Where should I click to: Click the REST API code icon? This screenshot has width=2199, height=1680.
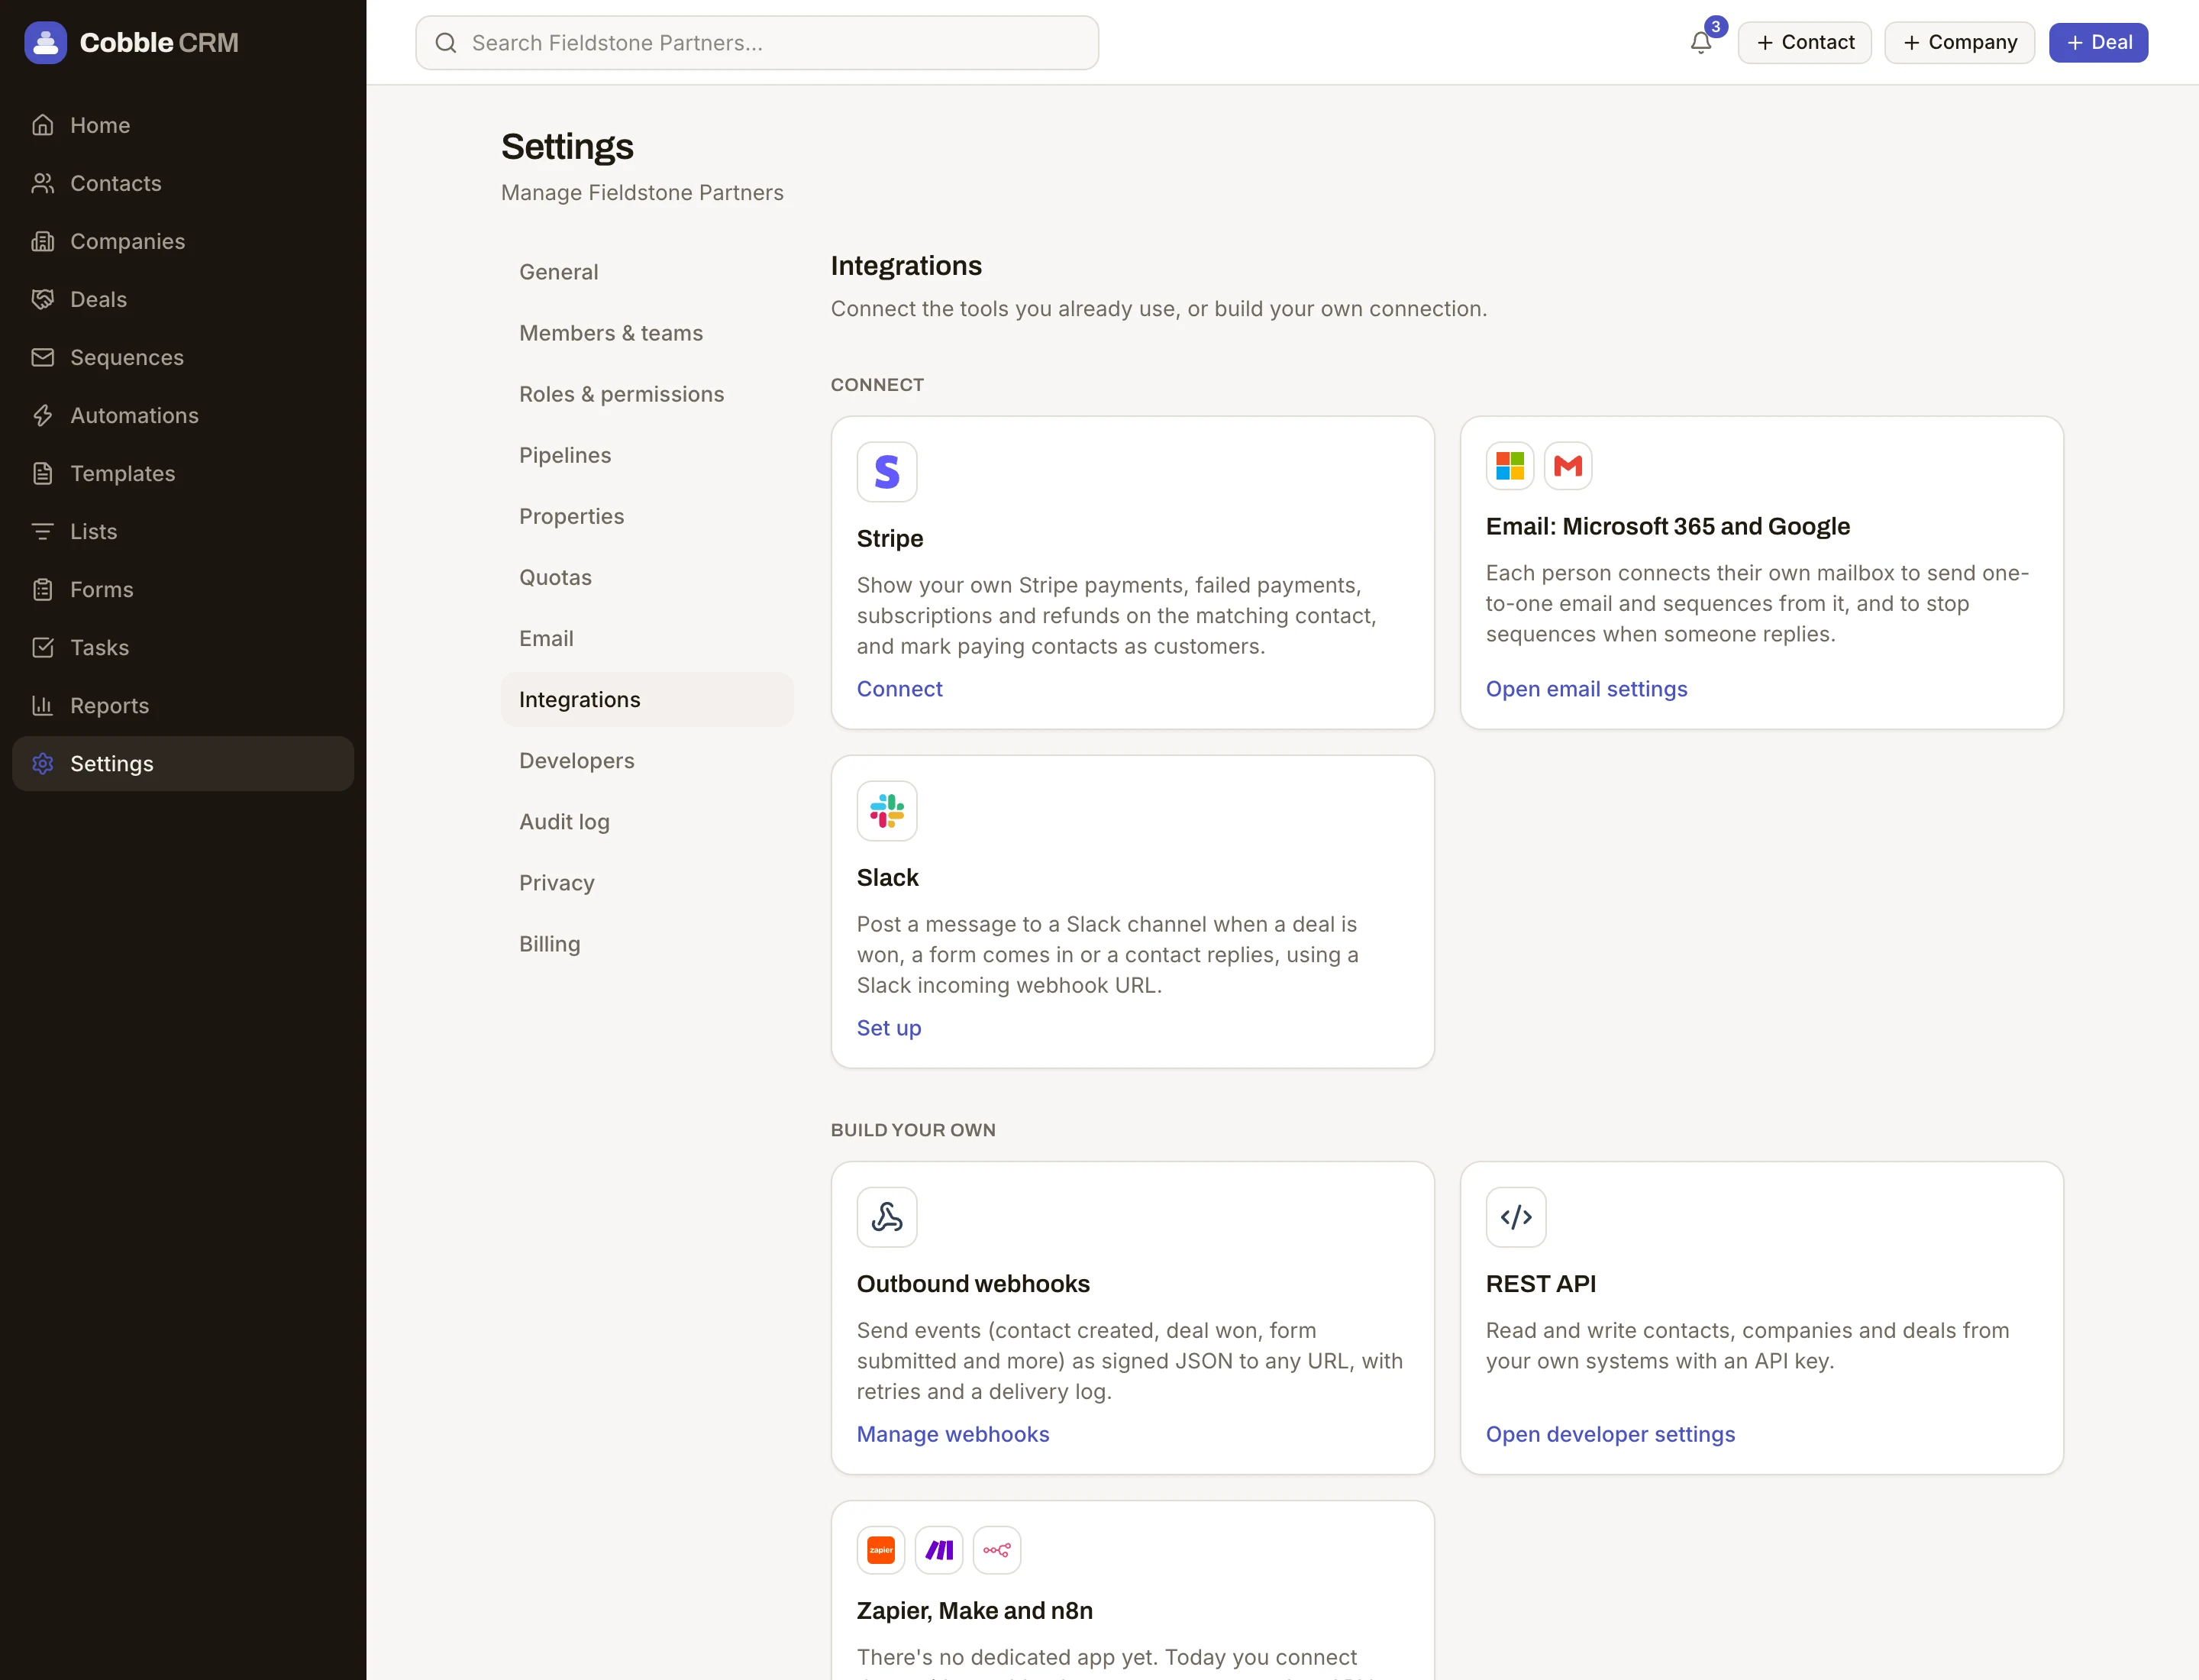[x=1516, y=1217]
